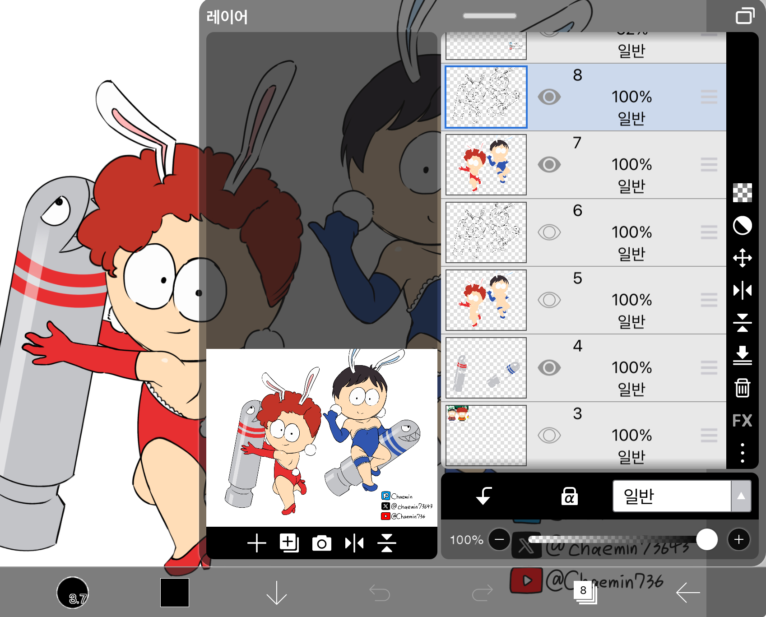Show layer 6 with eye icon
The width and height of the screenshot is (766, 617).
549,232
